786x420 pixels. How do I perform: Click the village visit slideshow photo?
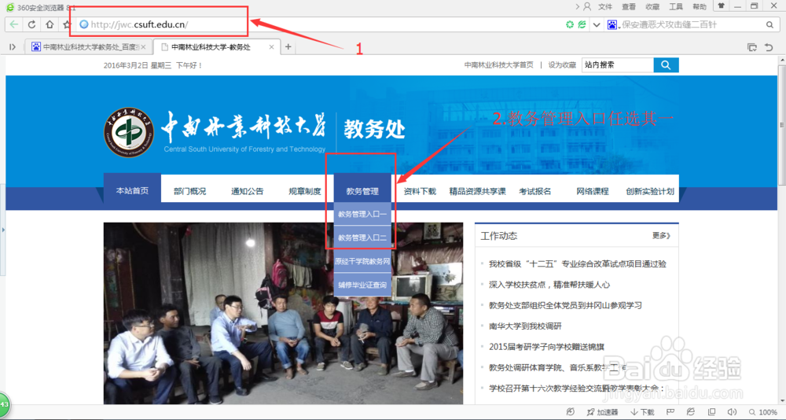pos(283,314)
